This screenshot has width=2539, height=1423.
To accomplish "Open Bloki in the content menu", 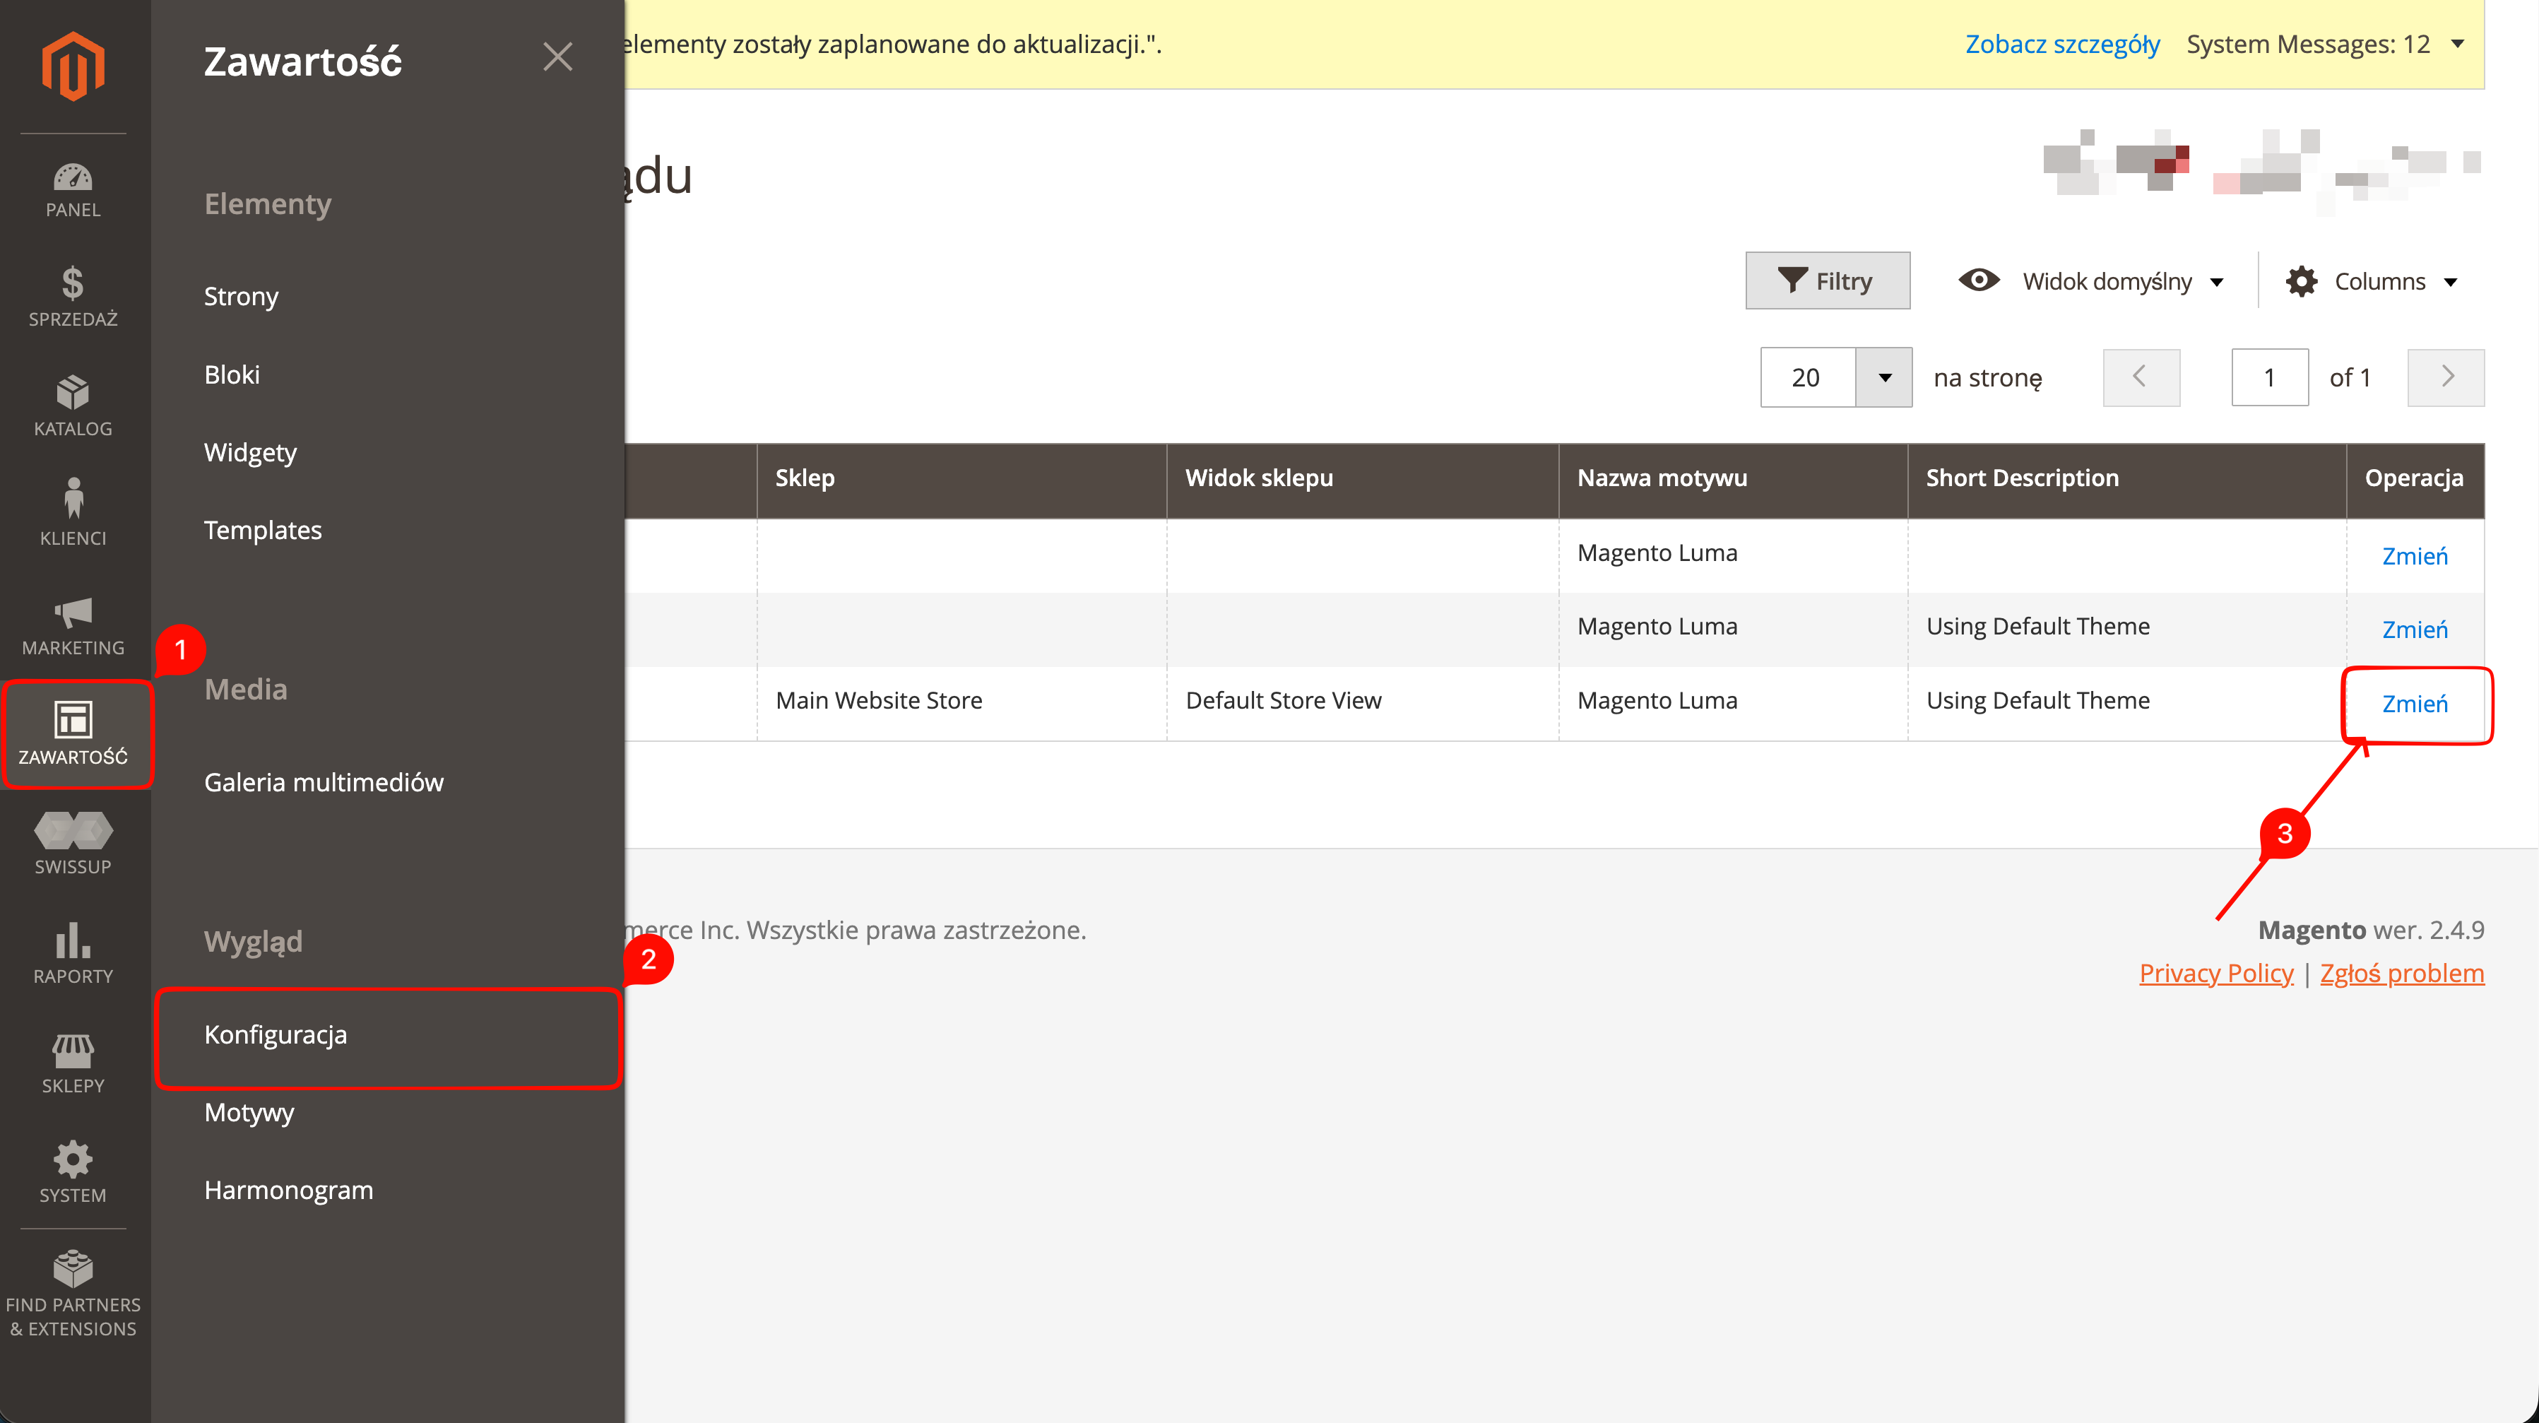I will click(232, 374).
